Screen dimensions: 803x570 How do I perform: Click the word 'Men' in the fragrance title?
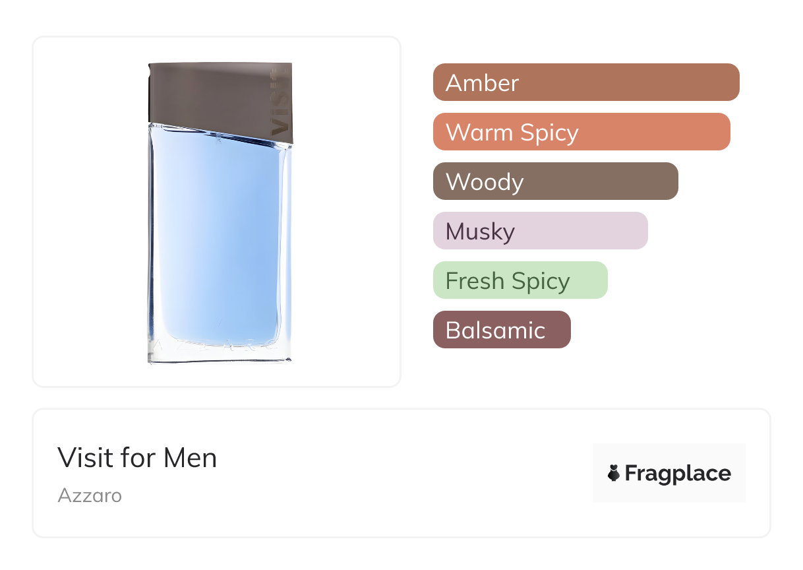coord(190,458)
